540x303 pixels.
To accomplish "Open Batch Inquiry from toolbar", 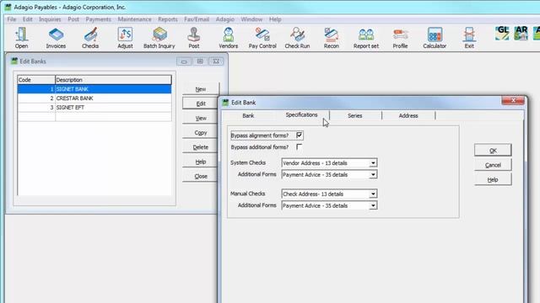I will pyautogui.click(x=159, y=38).
